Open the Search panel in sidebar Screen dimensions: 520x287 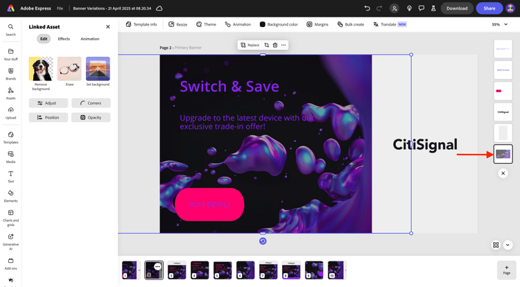(10, 30)
